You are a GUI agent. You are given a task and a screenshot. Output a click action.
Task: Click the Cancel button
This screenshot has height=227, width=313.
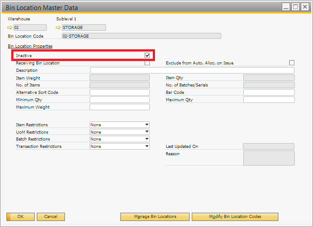coord(51,217)
